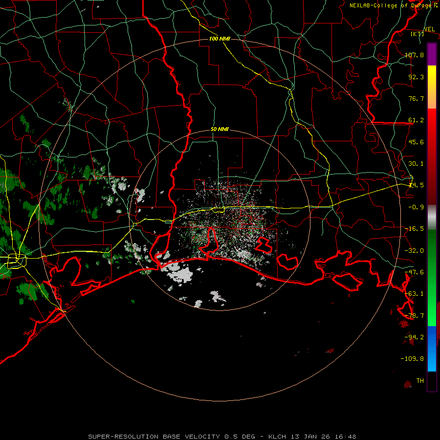Screen dimensions: 440x440
Task: Click the -0.9 scale value
Action: 416,207
